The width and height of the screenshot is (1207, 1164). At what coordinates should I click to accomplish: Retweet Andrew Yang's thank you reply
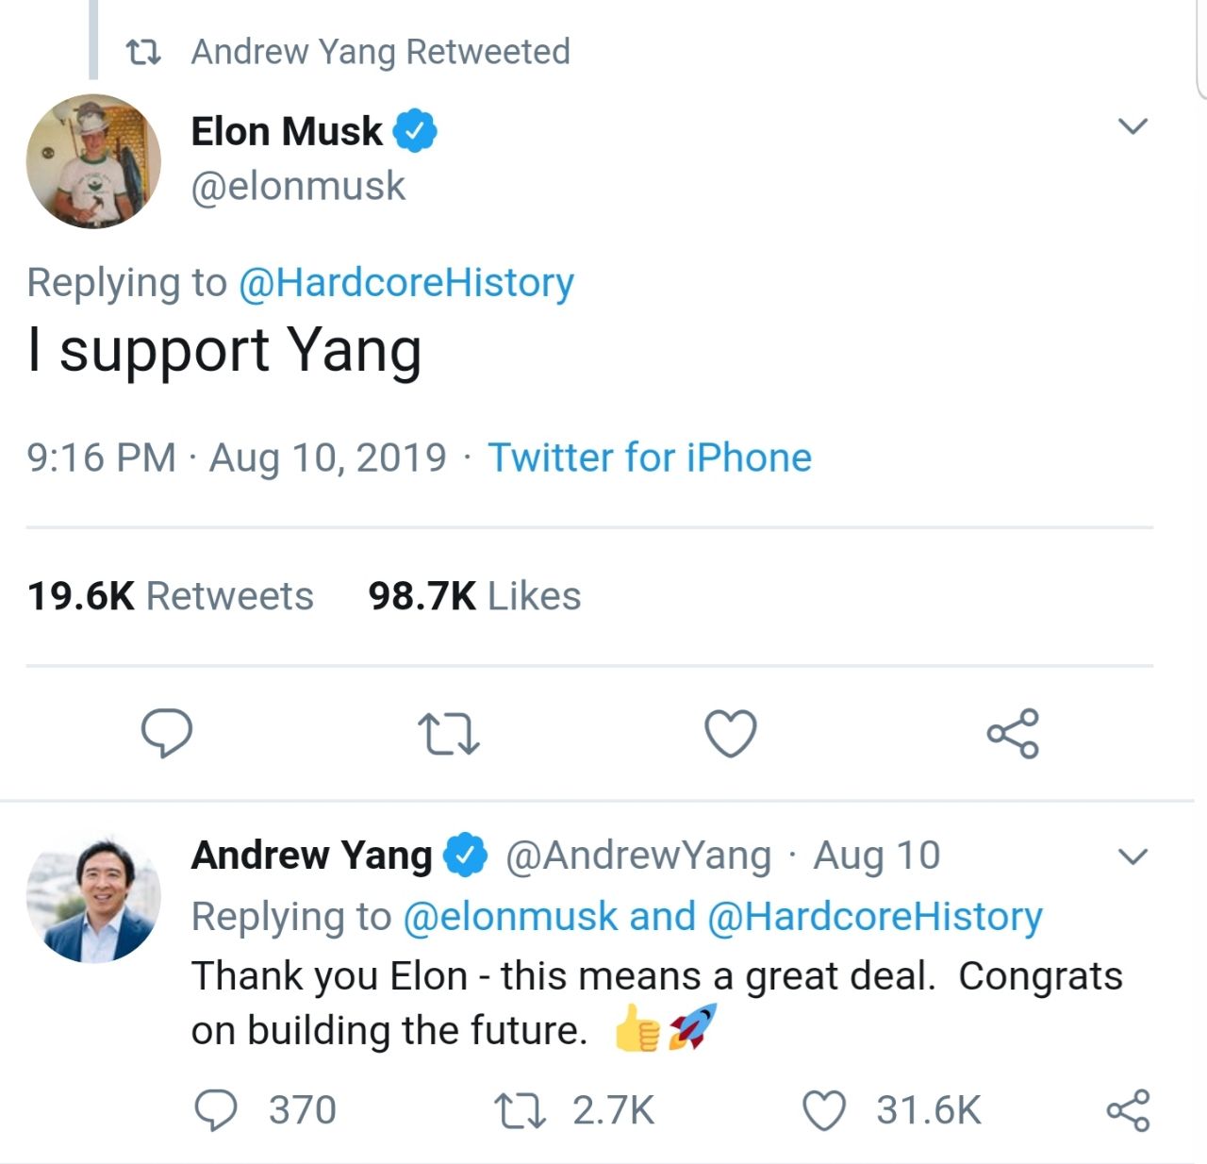(x=521, y=1110)
